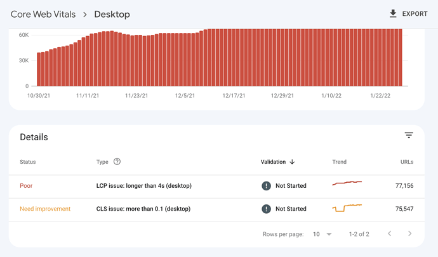Open the Details filter icon
Screen dimensions: 438x257
(409, 135)
